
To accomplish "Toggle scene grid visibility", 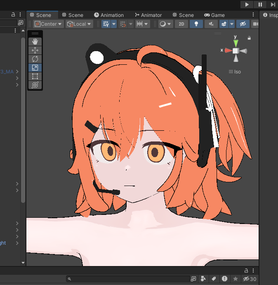I will point(106,24).
